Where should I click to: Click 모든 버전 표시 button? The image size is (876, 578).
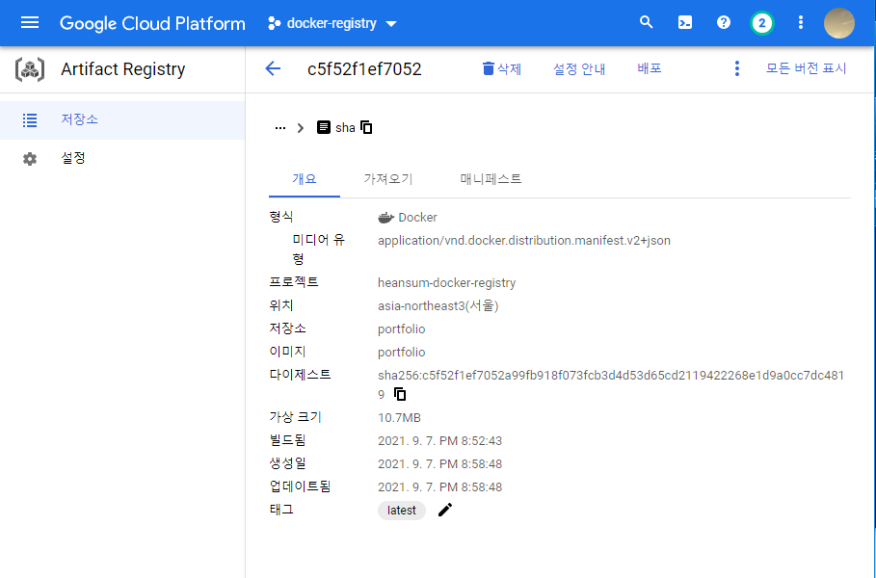[807, 68]
